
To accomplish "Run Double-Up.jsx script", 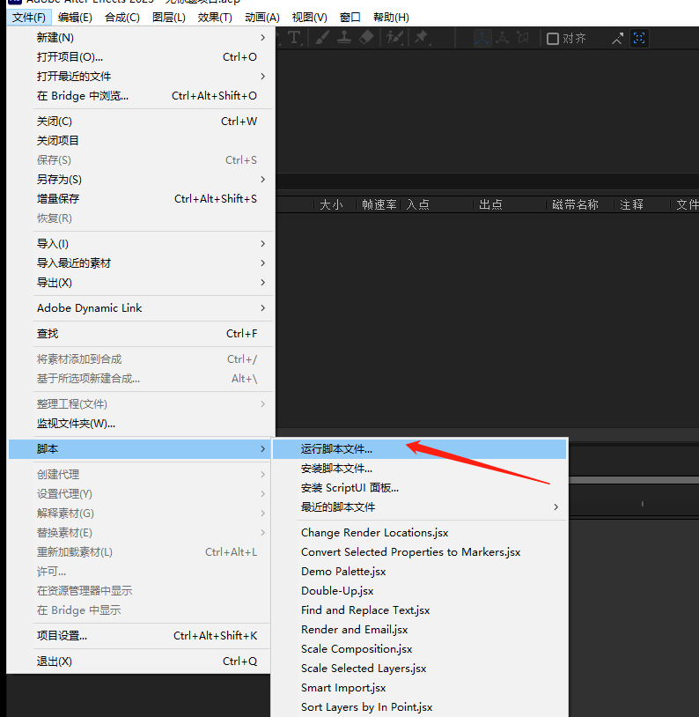I will 420,590.
